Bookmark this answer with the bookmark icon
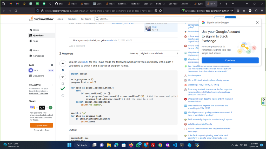266x149 pixels. 63,84
